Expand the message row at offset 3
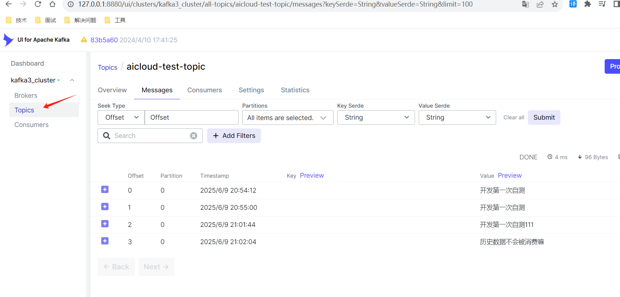The height and width of the screenshot is (297, 620). [105, 241]
